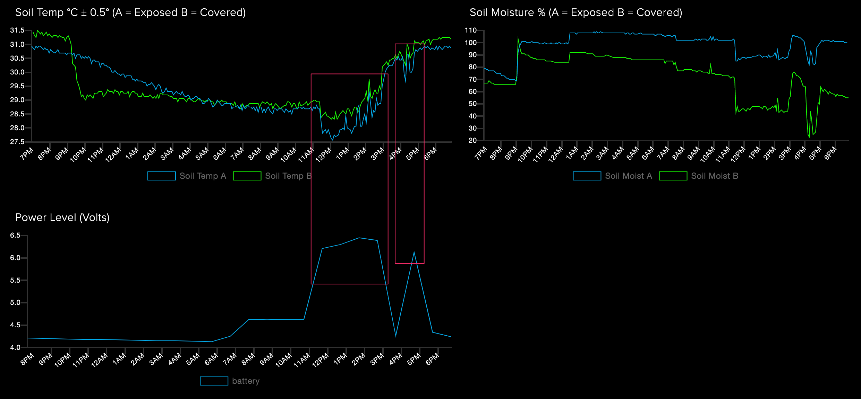The height and width of the screenshot is (399, 861).
Task: Click the blue Soil Temp A legend swatch
Action: tap(161, 176)
